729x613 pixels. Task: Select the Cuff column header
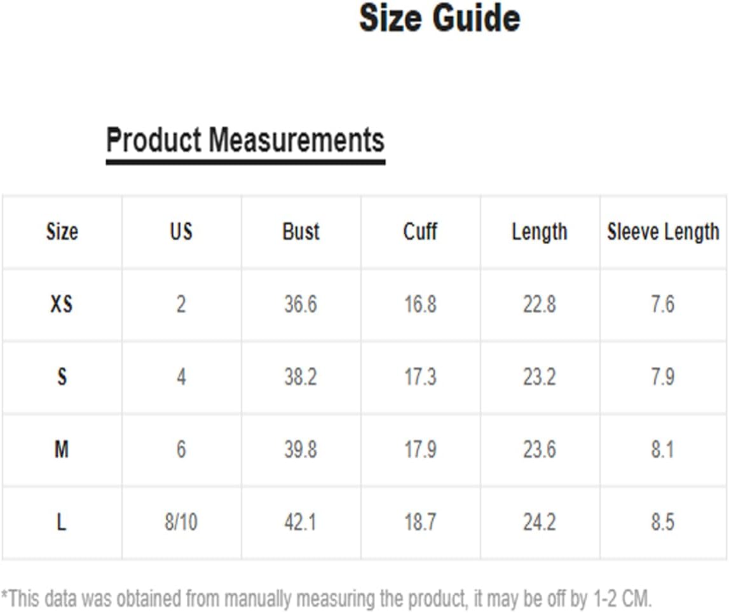click(420, 231)
